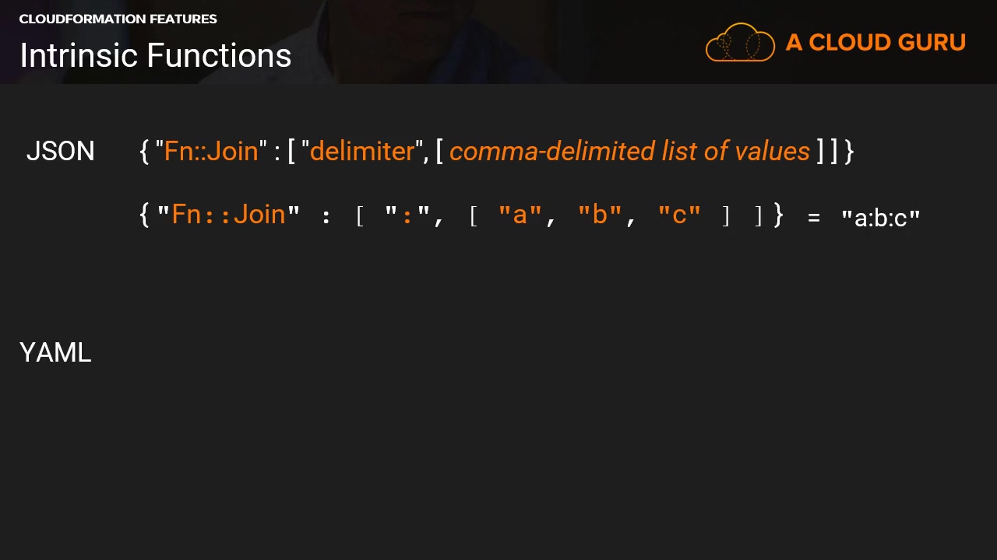The width and height of the screenshot is (997, 560).
Task: Click the A Cloud Guru cloud logo icon
Action: (x=740, y=42)
